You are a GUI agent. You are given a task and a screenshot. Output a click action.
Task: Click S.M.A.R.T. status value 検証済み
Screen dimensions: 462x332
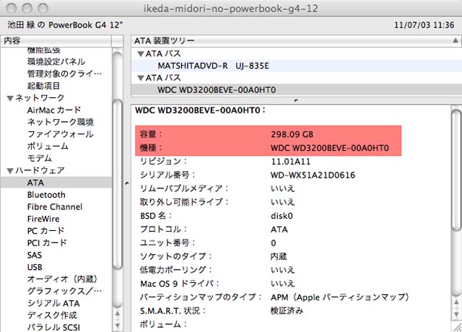pyautogui.click(x=287, y=310)
